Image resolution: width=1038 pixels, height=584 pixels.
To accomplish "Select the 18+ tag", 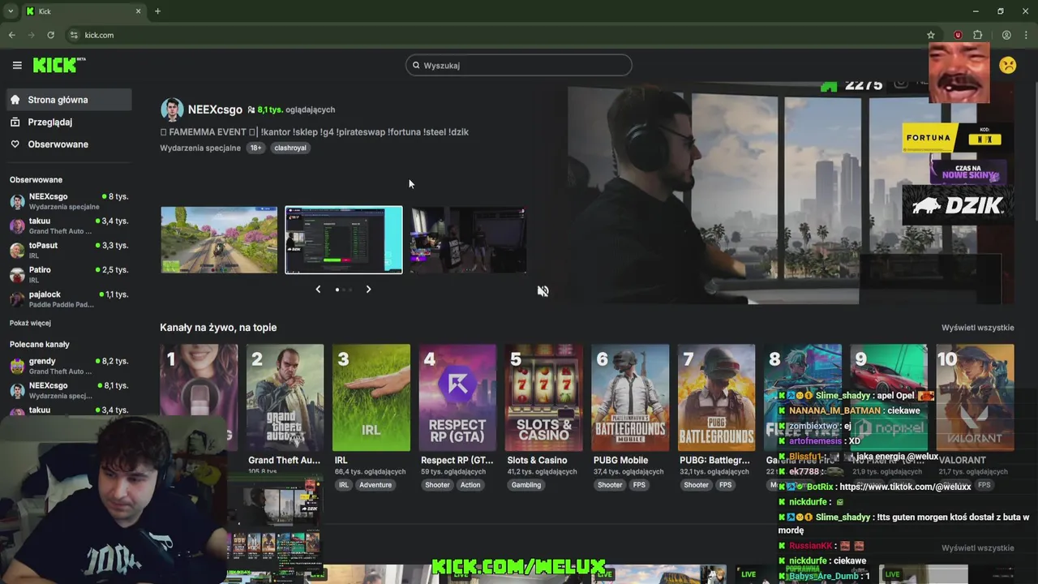I will [256, 148].
